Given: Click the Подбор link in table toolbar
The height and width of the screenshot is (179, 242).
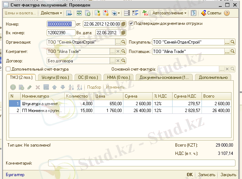Looking at the screenshot, I should (x=94, y=87).
